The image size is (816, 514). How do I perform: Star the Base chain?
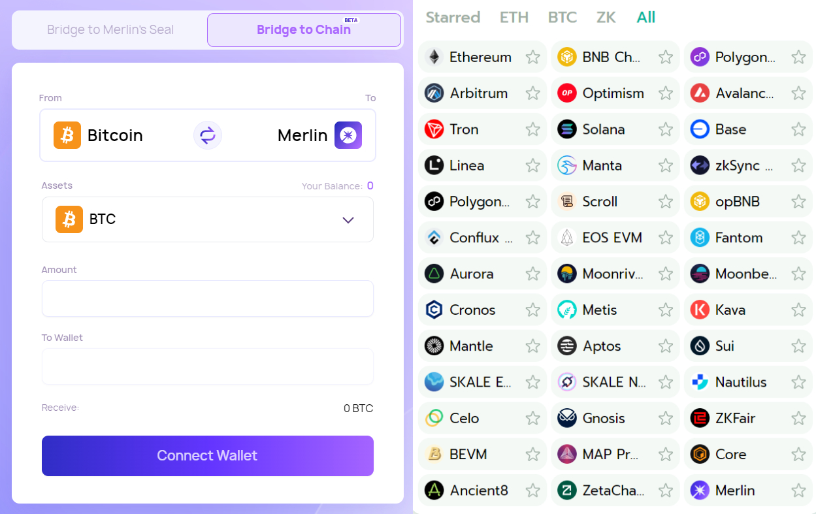798,129
